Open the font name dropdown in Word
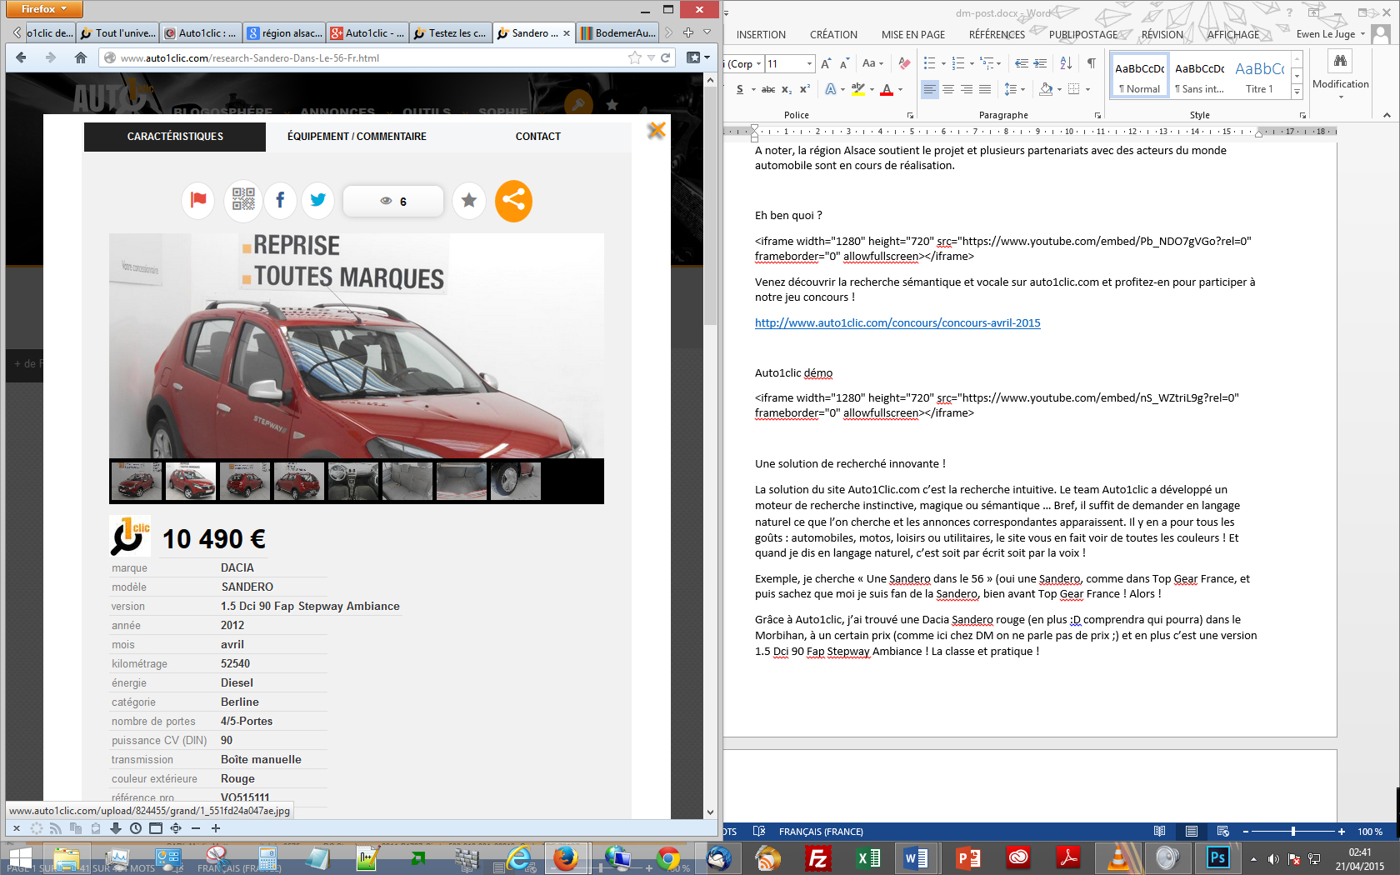This screenshot has width=1400, height=875. tap(759, 63)
